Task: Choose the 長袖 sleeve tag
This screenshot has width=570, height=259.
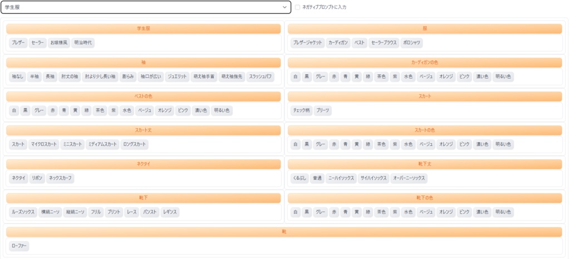Action: coord(50,77)
